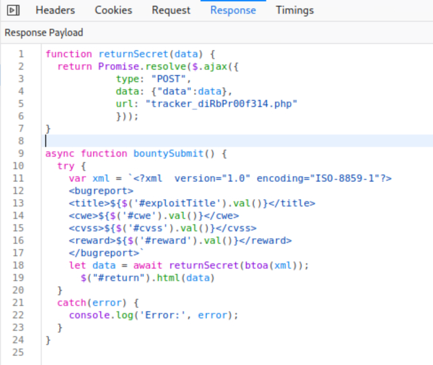Click line number 9 in the gutter
The image size is (433, 365).
click(21, 154)
